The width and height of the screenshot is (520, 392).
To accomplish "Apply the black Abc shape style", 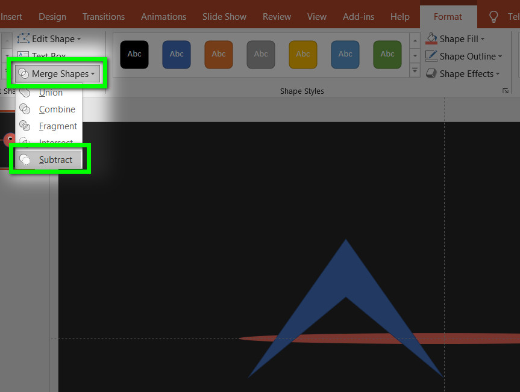I will point(134,55).
